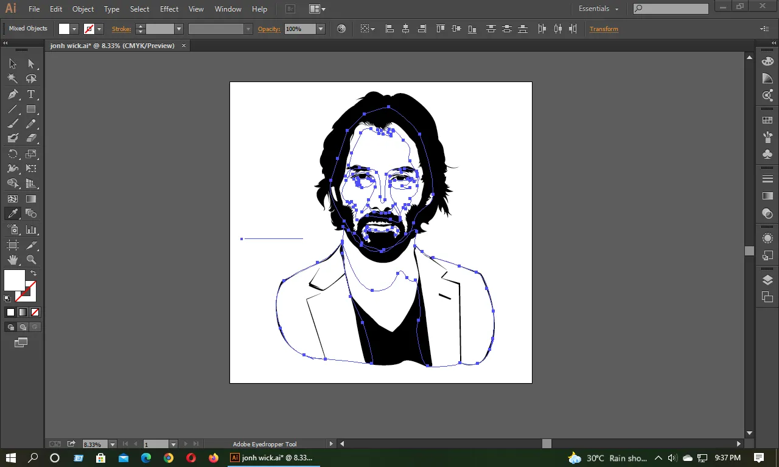Open the variable width profile dropdown
779x467 pixels.
click(248, 29)
